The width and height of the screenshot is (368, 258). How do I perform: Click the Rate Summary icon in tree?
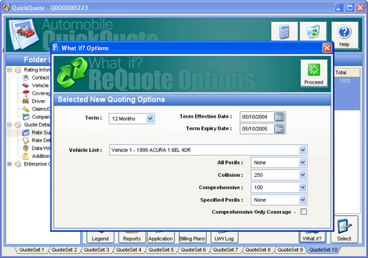pyautogui.click(x=26, y=133)
